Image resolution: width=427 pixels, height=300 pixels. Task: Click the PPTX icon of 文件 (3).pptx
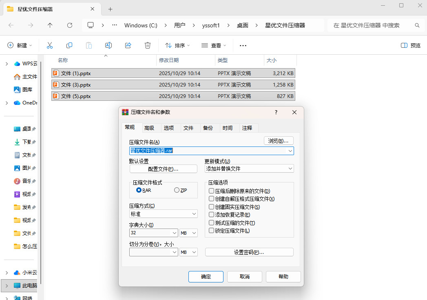56,84
